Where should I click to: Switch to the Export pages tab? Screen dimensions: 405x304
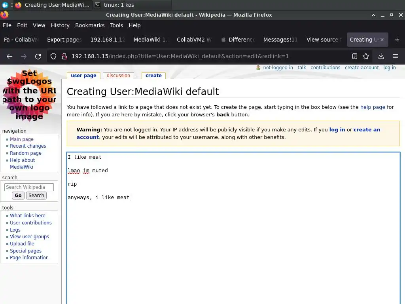pos(64,40)
